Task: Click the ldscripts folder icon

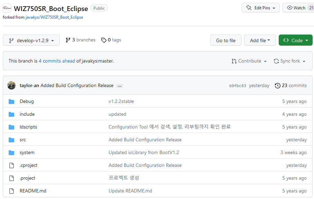Action: point(11,127)
